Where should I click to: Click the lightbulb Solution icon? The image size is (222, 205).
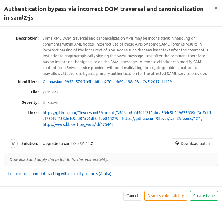[13, 143]
